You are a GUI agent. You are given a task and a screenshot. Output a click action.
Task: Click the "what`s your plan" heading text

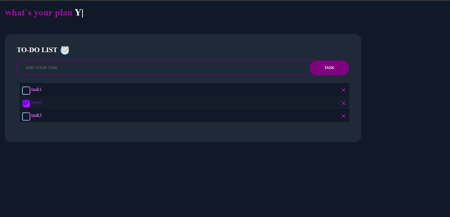click(x=39, y=13)
